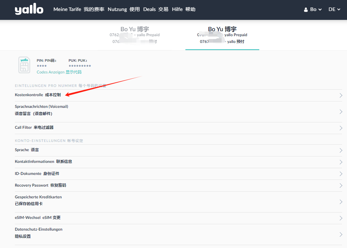Click the chevron on the Gespeicherte Kreditkarten row

coord(341,202)
